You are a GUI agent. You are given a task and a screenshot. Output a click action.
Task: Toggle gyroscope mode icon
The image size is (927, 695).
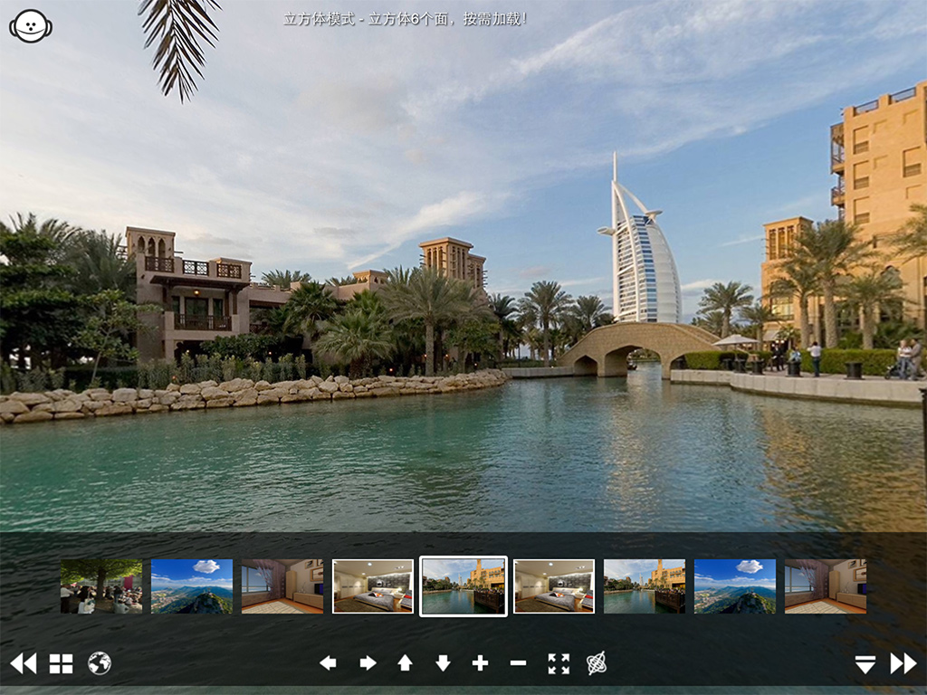[x=597, y=663]
